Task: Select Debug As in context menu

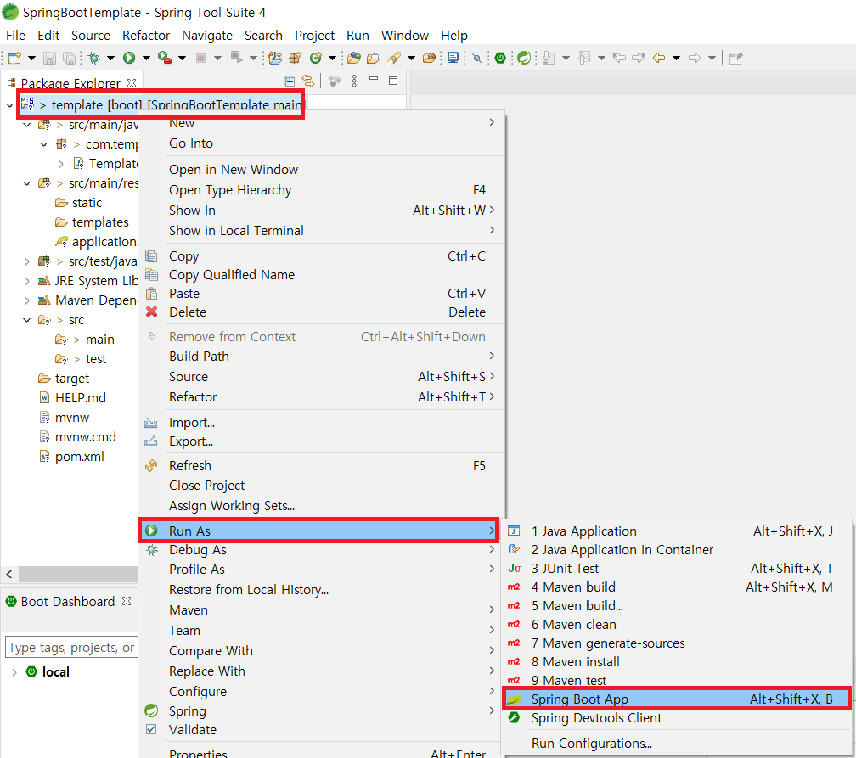Action: (321, 550)
